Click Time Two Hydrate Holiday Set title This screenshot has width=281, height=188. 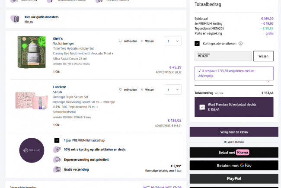(73, 48)
